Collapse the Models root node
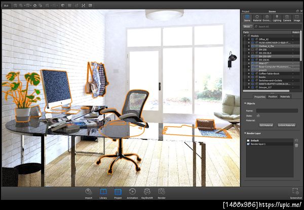The width and height of the screenshot is (304, 210). (x=245, y=36)
